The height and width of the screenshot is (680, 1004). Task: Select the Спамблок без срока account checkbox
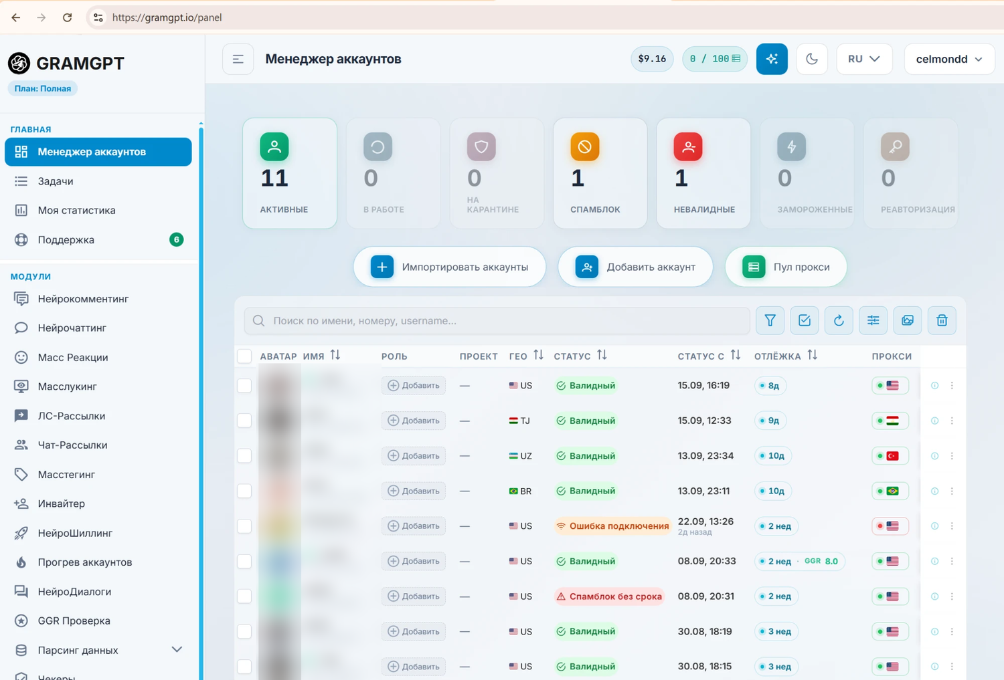pos(244,596)
